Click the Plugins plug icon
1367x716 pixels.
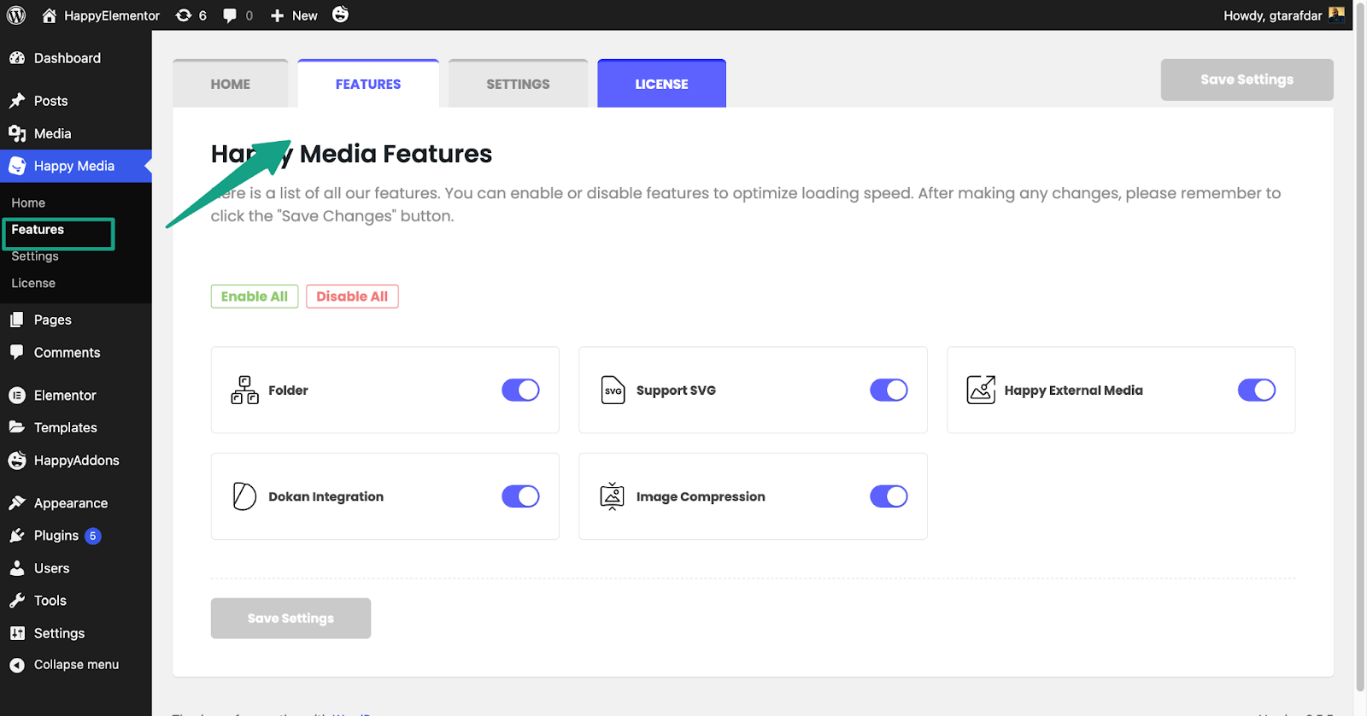tap(17, 536)
